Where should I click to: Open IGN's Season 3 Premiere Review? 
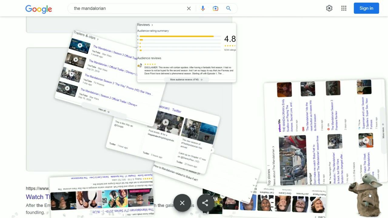pos(334,115)
